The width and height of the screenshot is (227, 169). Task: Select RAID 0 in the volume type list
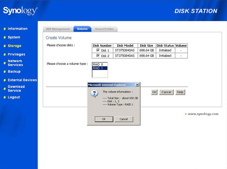point(100,65)
